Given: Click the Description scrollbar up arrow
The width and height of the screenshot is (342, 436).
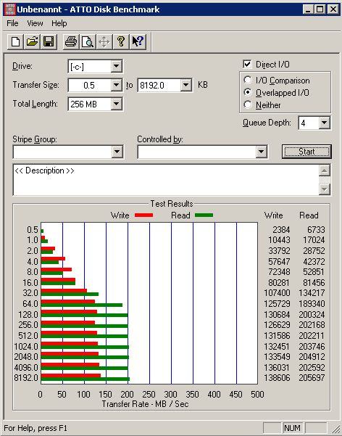Looking at the screenshot, I should [x=325, y=170].
